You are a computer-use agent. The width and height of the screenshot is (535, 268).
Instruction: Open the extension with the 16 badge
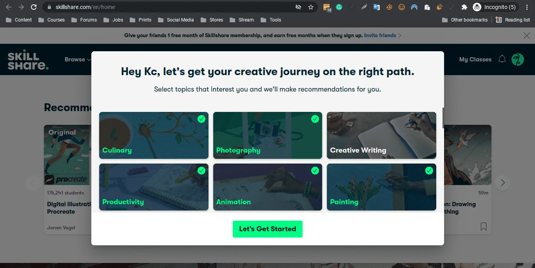pyautogui.click(x=326, y=7)
